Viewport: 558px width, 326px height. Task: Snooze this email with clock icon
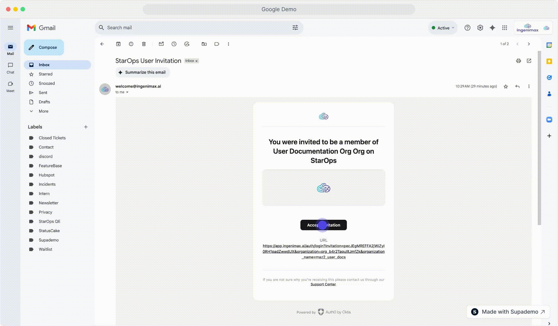click(x=174, y=44)
